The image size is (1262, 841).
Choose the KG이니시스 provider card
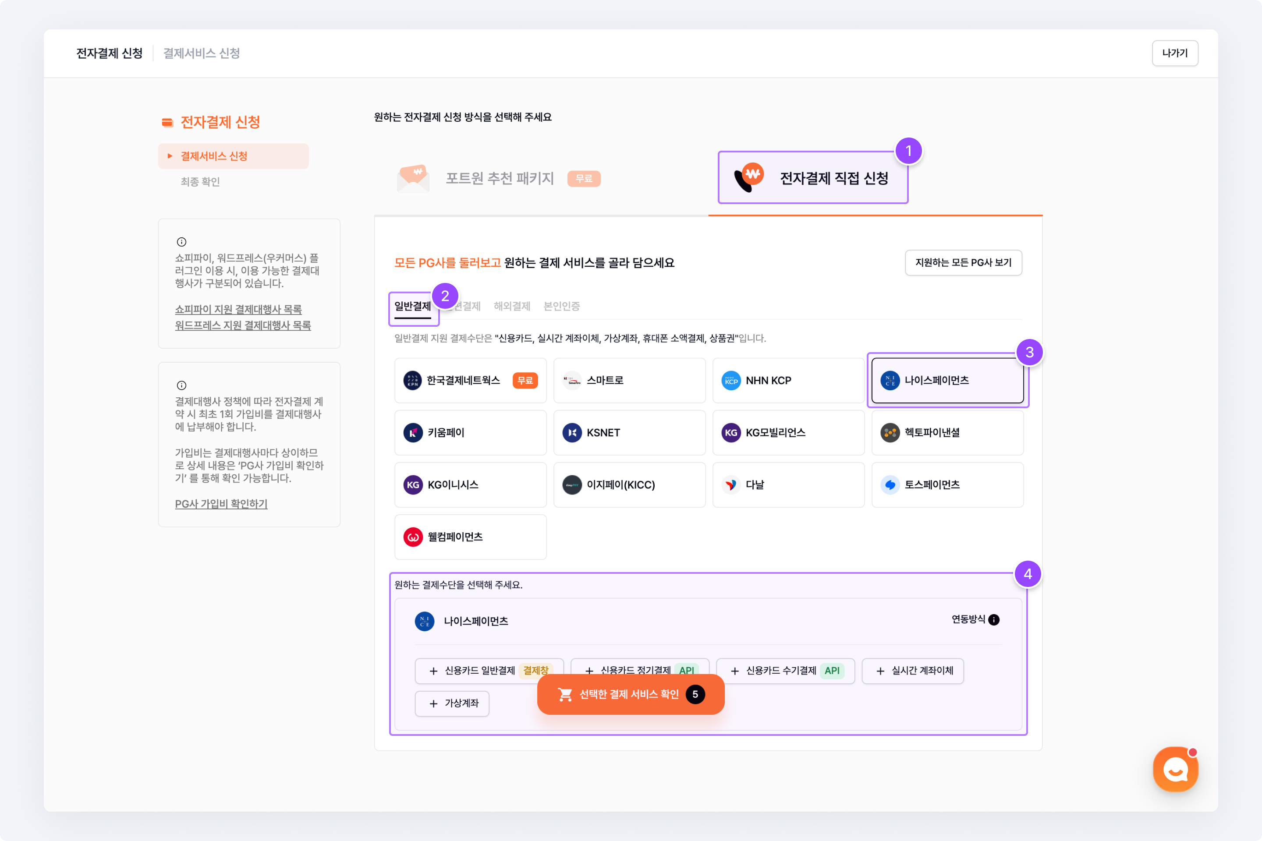[x=470, y=485]
